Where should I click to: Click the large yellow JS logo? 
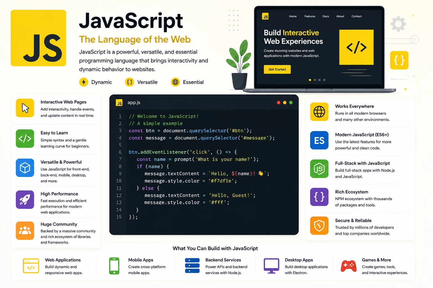[x=38, y=38]
